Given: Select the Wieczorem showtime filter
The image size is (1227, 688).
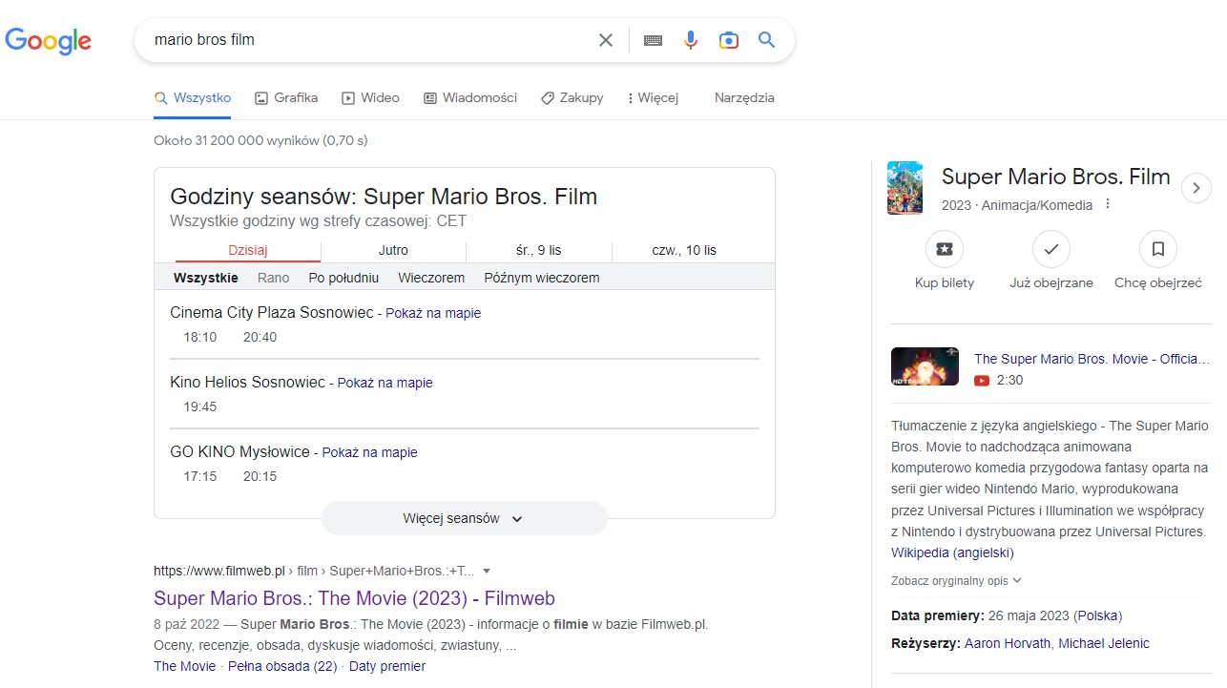Looking at the screenshot, I should (430, 278).
